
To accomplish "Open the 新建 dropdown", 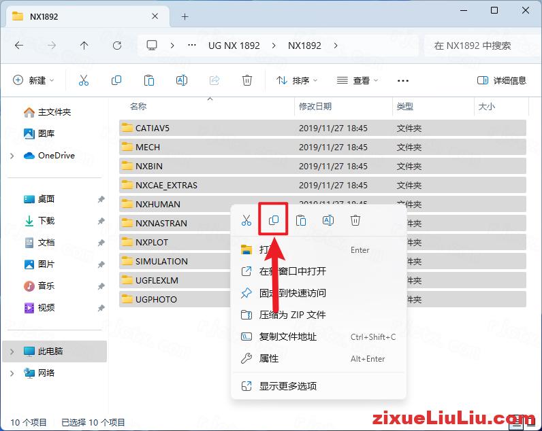I will (x=33, y=80).
